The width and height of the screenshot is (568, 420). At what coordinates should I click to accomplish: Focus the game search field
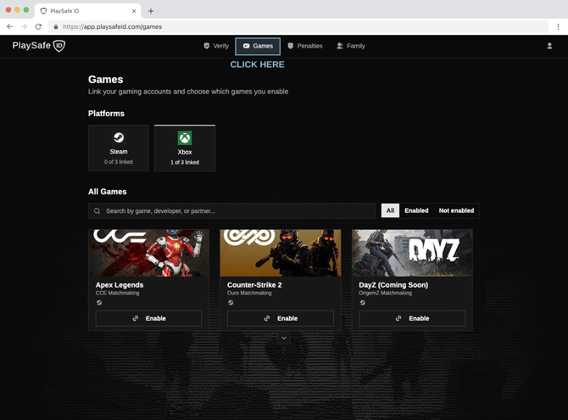[x=231, y=210]
